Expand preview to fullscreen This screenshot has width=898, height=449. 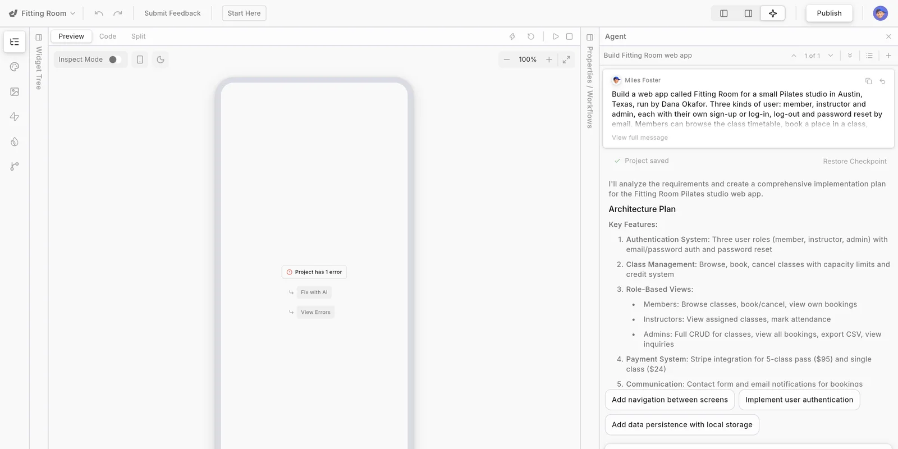(566, 59)
